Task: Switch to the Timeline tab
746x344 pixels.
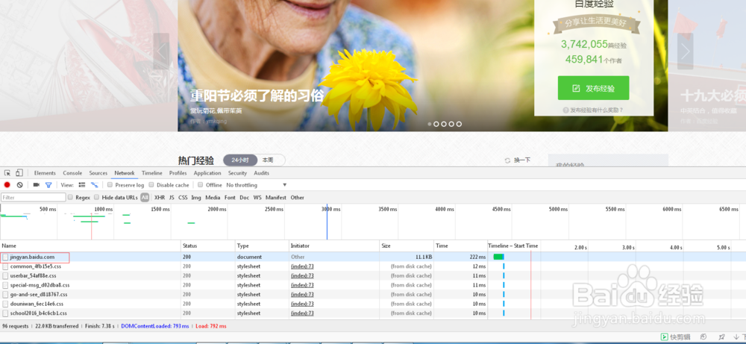Action: (x=151, y=173)
